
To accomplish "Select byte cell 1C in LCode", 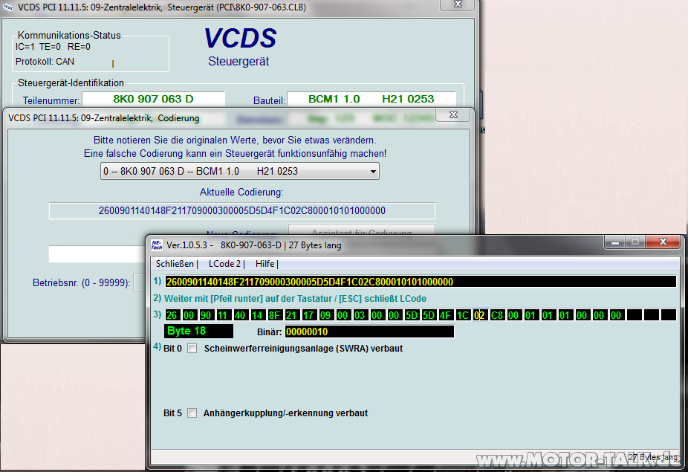I will pos(462,315).
